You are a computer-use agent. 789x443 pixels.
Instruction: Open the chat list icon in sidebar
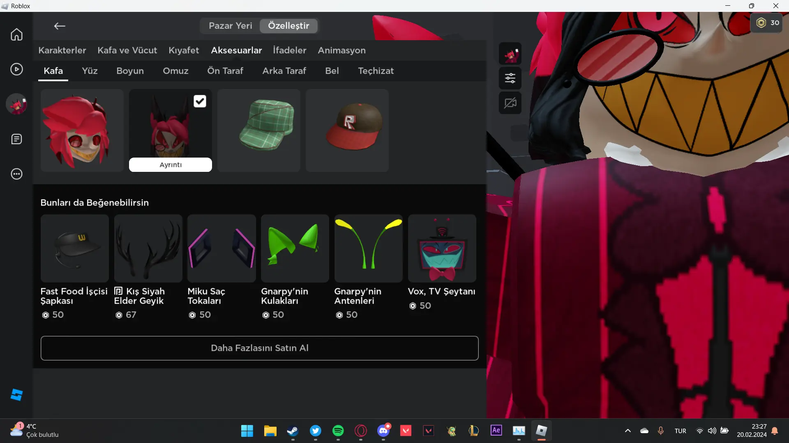click(16, 139)
